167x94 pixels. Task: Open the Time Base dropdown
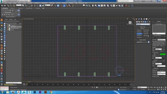coord(161,72)
